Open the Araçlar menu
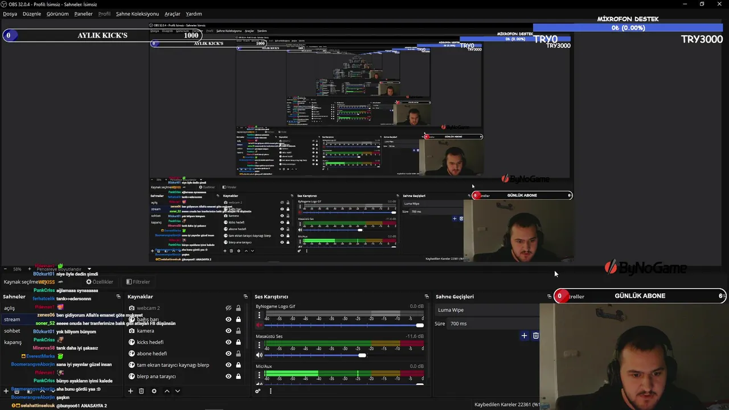Image resolution: width=729 pixels, height=410 pixels. [173, 14]
